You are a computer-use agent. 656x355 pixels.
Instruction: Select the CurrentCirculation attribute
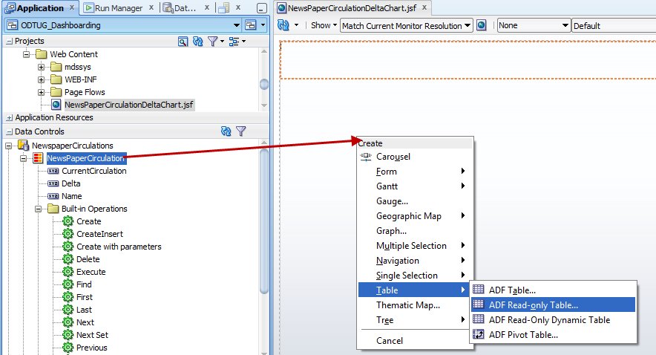click(94, 171)
